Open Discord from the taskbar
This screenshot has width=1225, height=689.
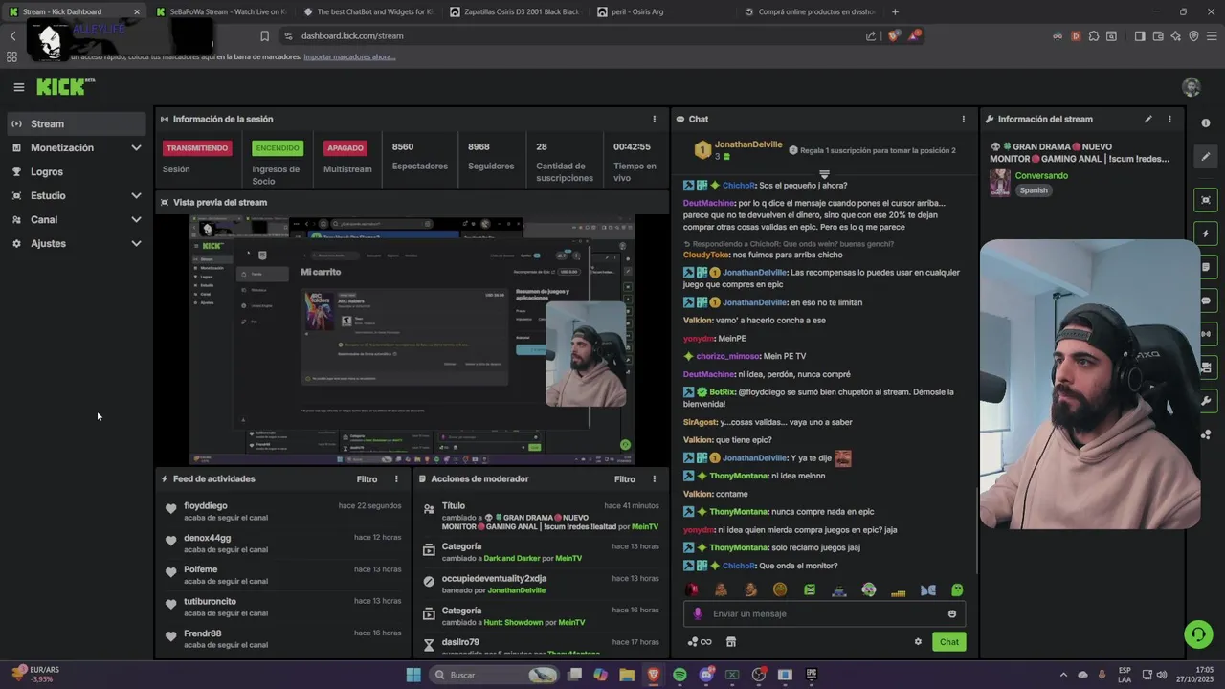(706, 675)
